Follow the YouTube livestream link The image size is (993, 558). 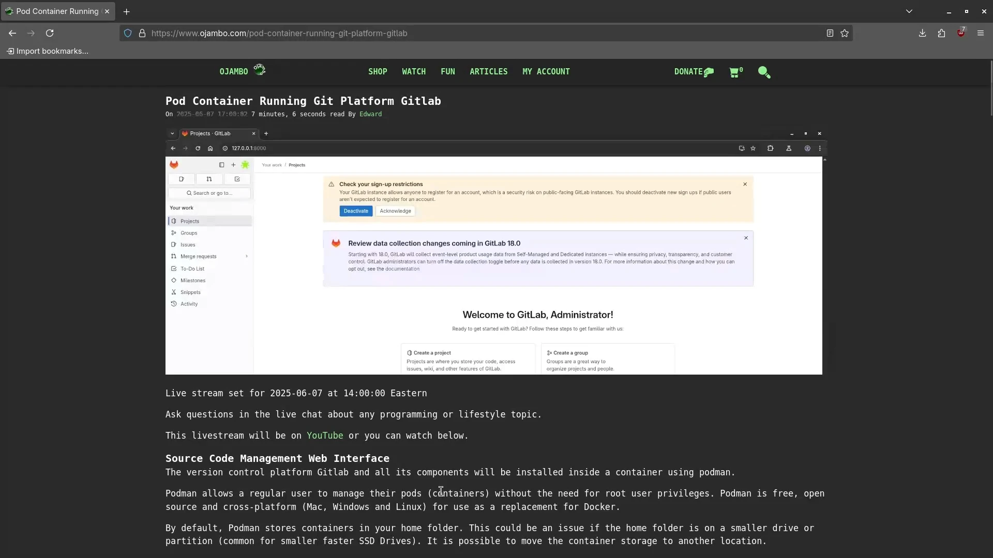pos(325,436)
